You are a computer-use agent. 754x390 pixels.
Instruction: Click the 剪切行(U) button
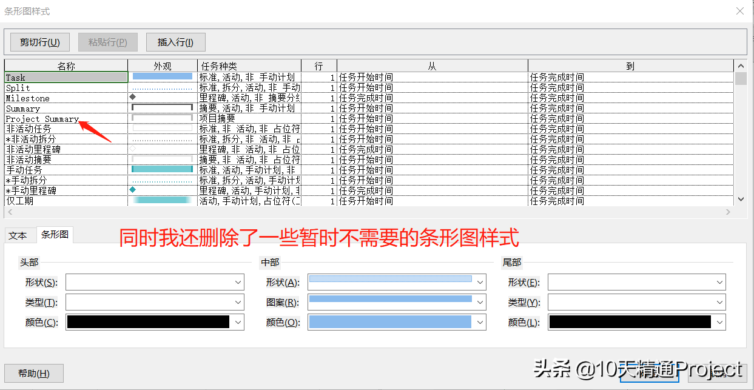click(x=40, y=42)
